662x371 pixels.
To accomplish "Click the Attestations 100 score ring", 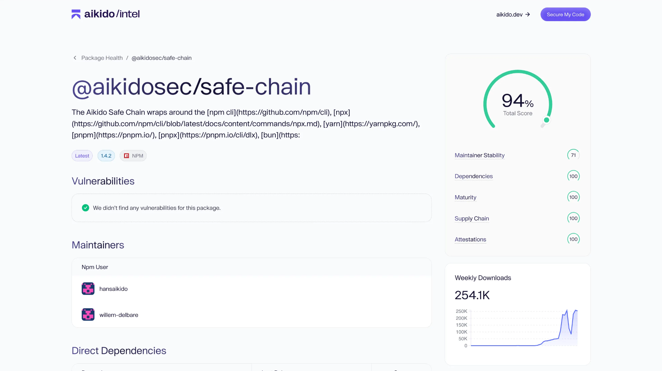I will click(573, 239).
